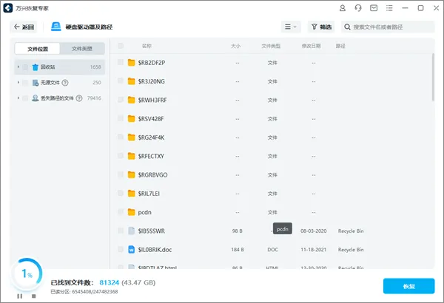Click the hard drive path icon

pos(56,27)
